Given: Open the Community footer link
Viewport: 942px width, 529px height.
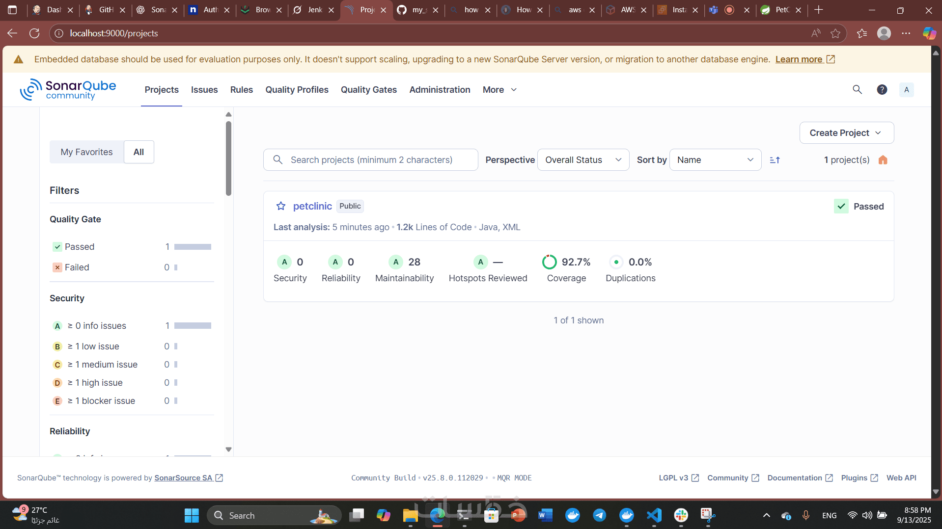Looking at the screenshot, I should tap(733, 478).
